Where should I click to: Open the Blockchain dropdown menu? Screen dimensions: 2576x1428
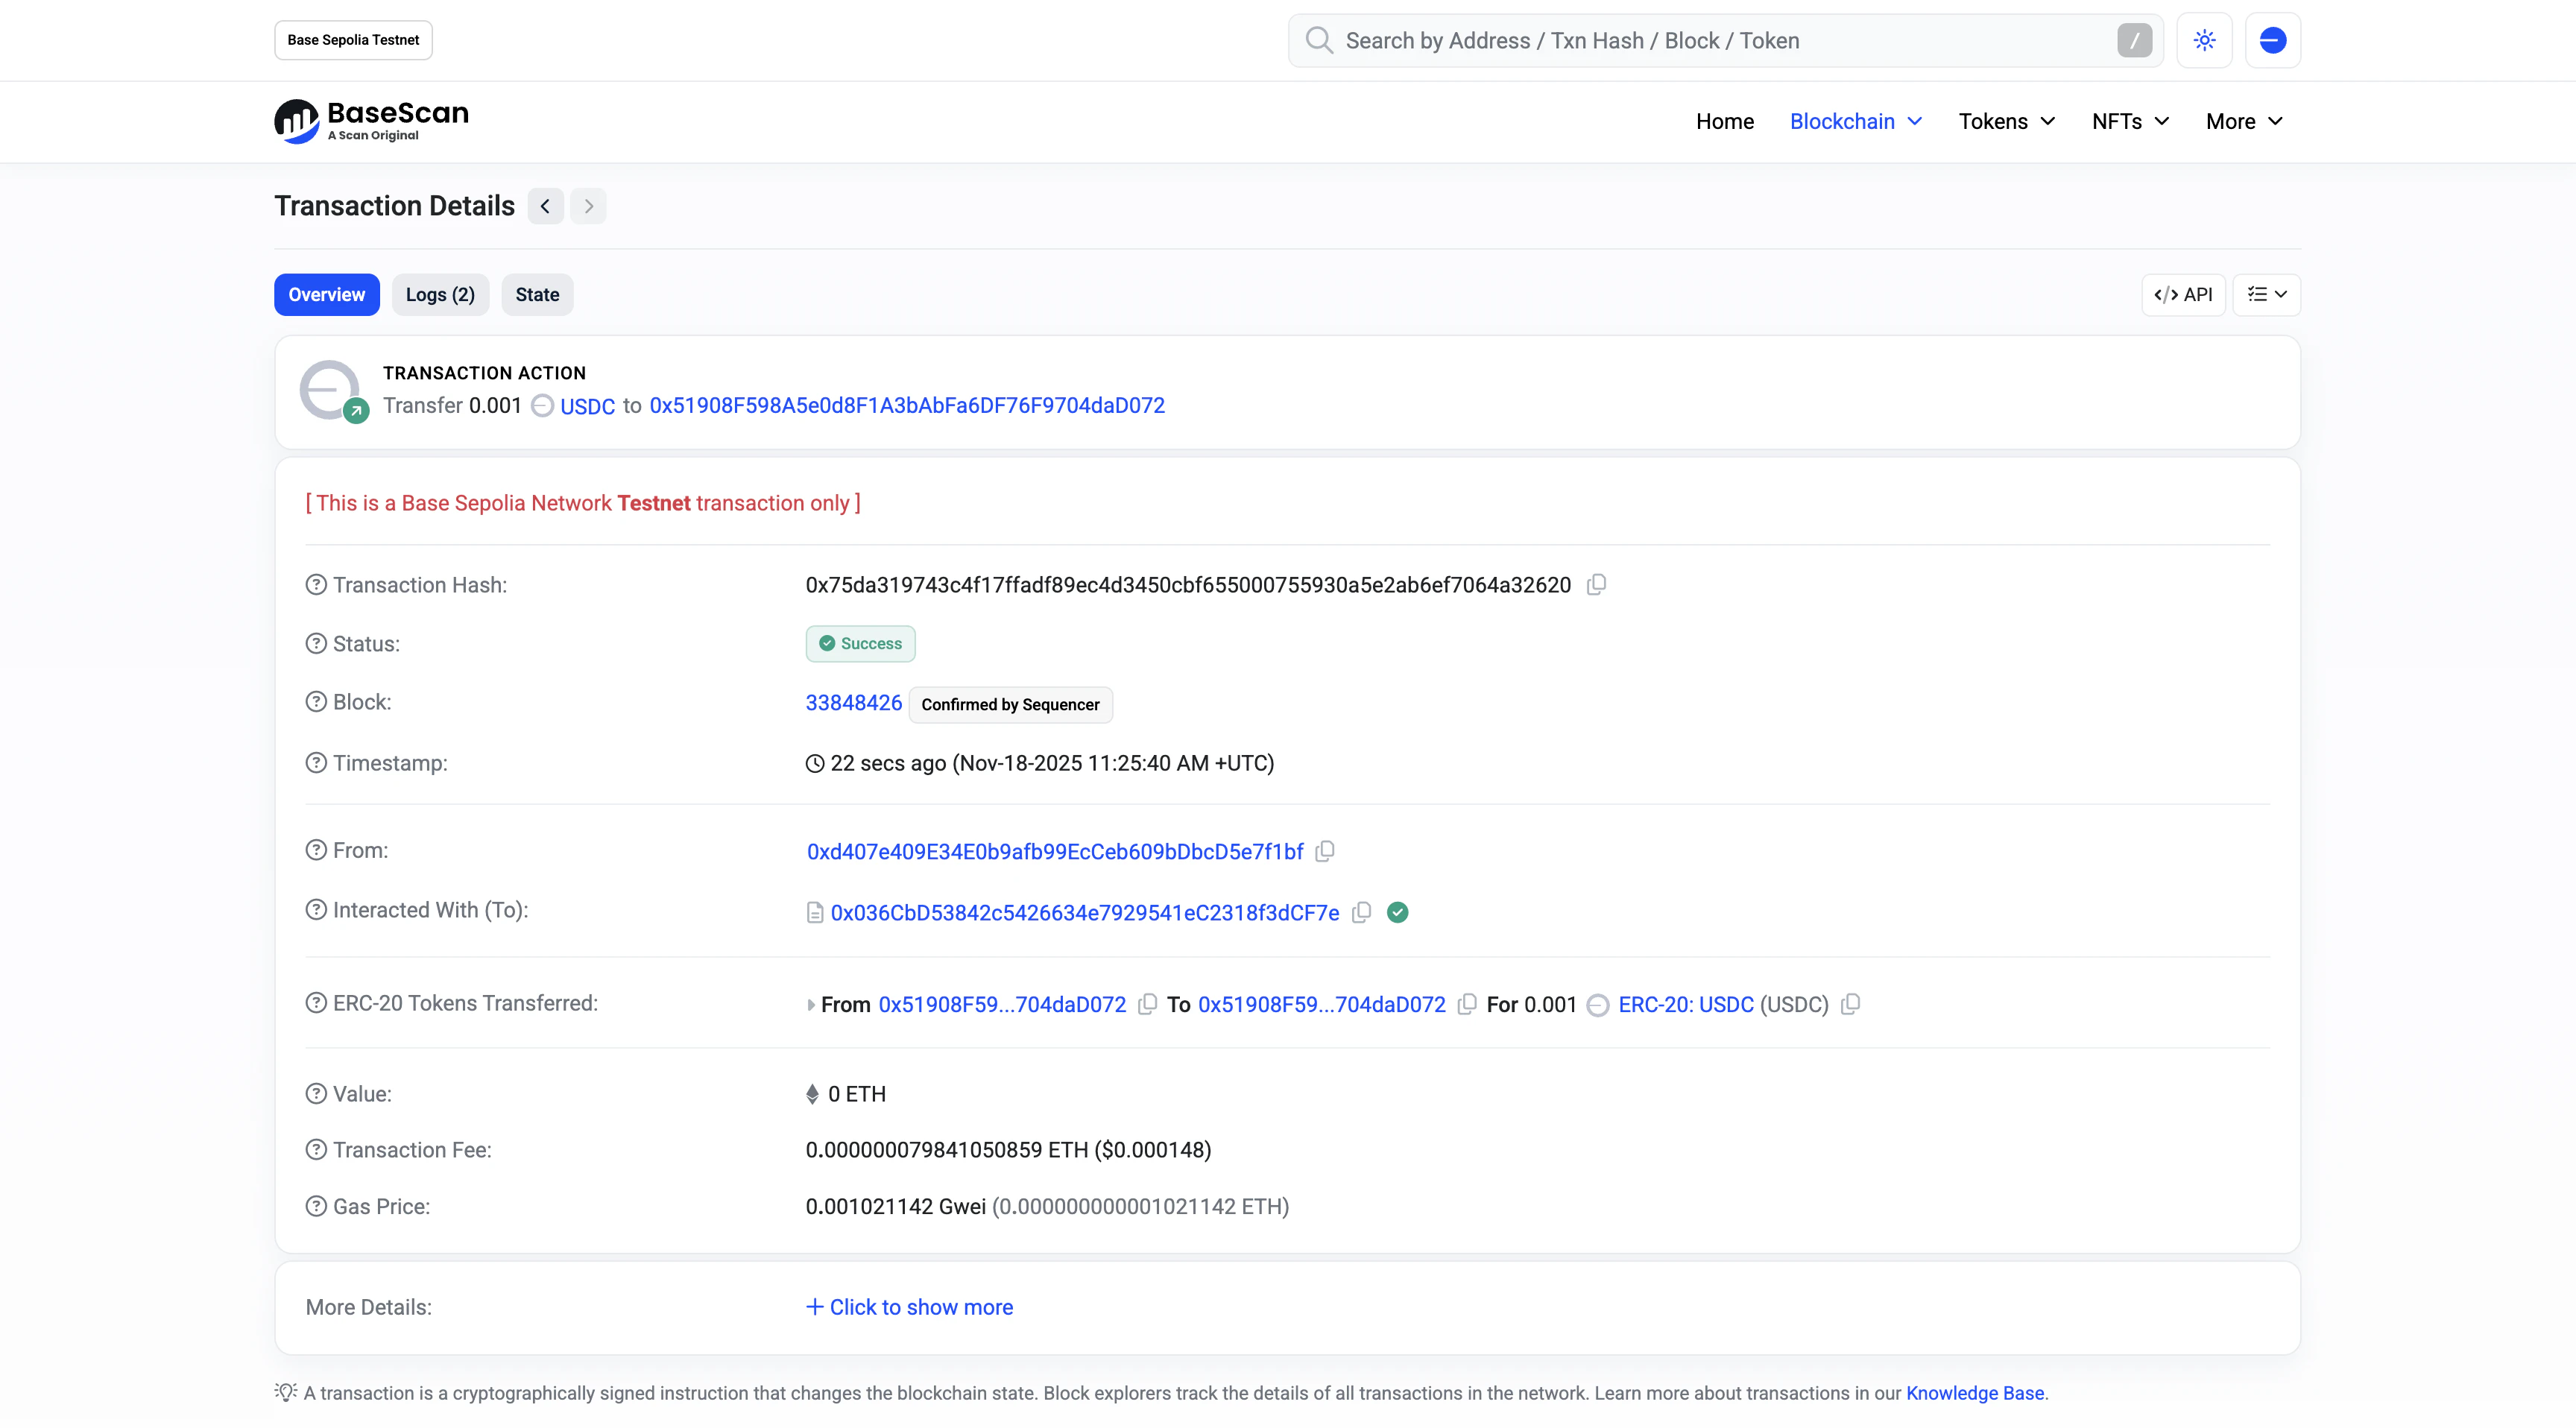point(1856,121)
